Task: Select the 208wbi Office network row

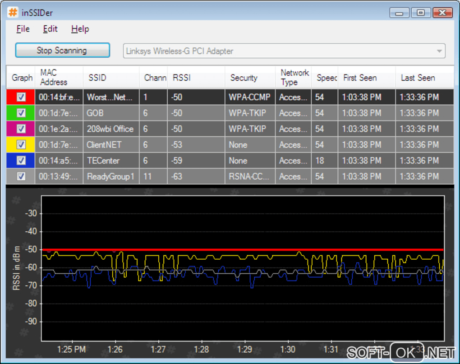Action: click(x=110, y=129)
